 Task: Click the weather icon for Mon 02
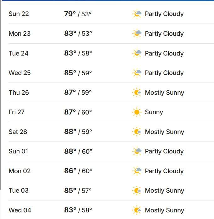[137, 171]
